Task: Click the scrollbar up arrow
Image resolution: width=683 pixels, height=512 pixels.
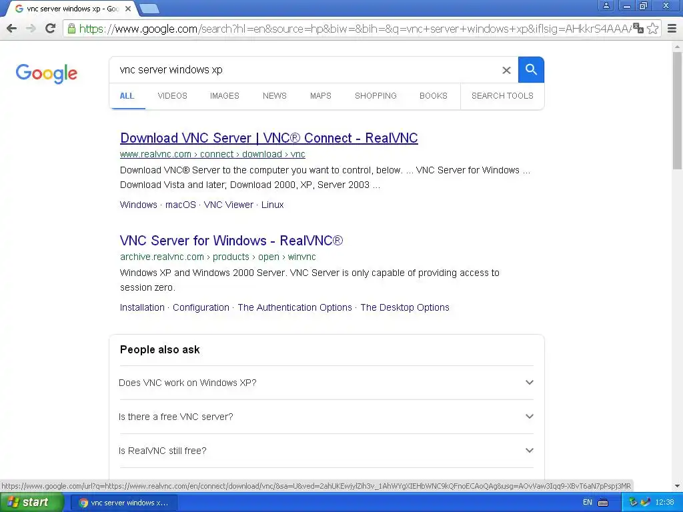Action: pyautogui.click(x=678, y=46)
